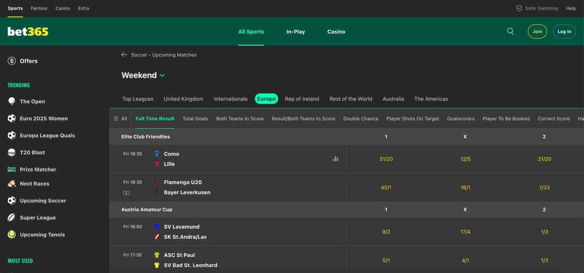Image resolution: width=584 pixels, height=273 pixels.
Task: Open the Help link
Action: (571, 8)
